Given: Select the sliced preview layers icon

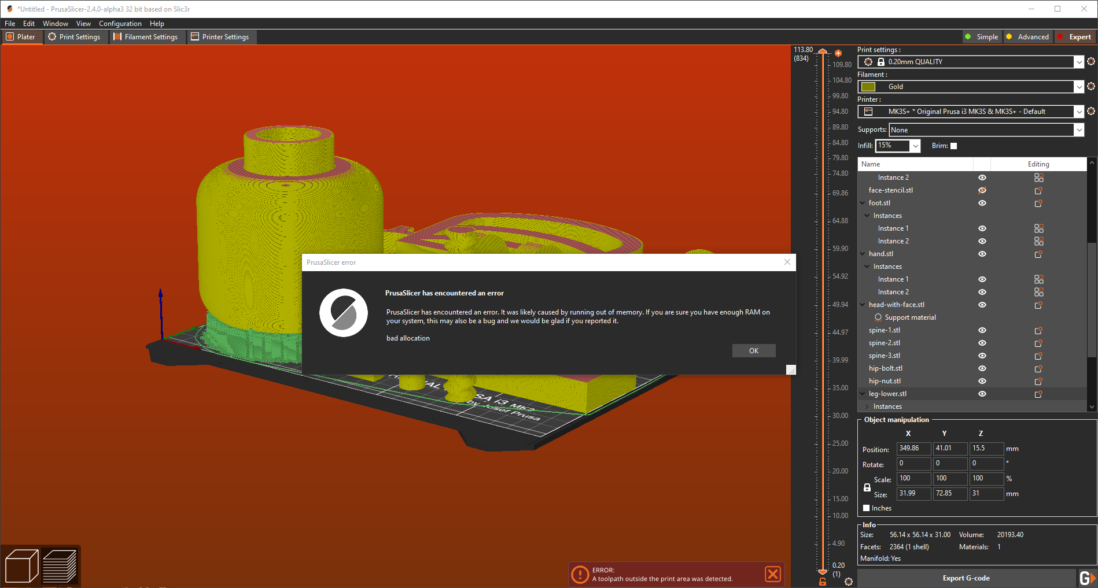Looking at the screenshot, I should (x=61, y=565).
